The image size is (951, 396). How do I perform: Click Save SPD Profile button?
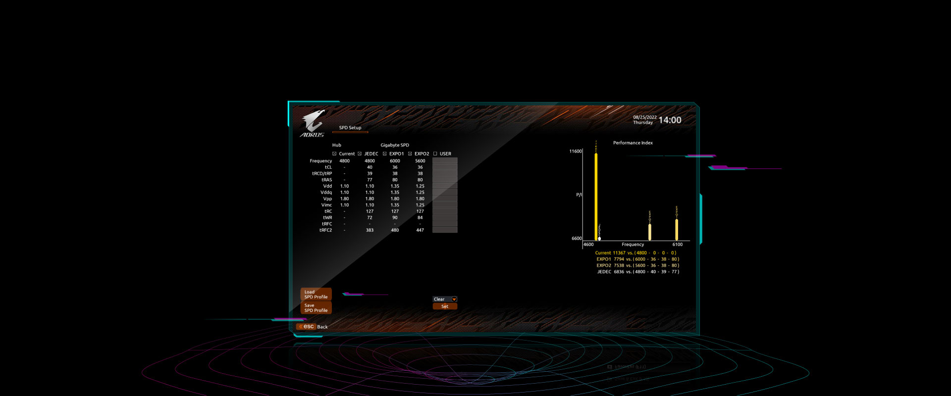(316, 308)
